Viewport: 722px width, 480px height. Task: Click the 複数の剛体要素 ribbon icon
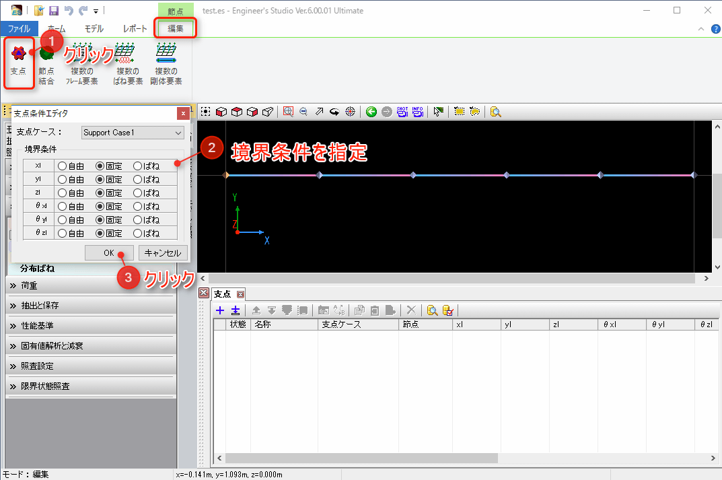tap(166, 64)
